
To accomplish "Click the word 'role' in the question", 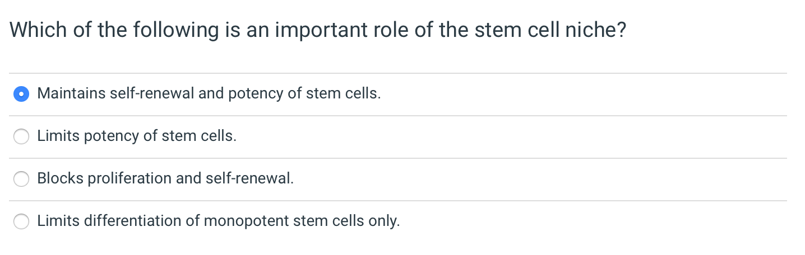I will [x=392, y=30].
